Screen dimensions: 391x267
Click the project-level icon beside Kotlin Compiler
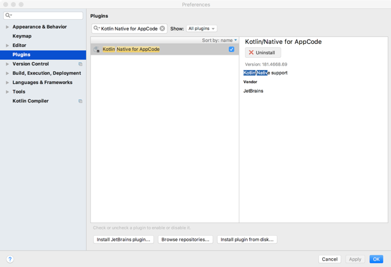(80, 101)
